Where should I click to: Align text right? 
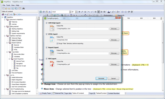coord(101,12)
